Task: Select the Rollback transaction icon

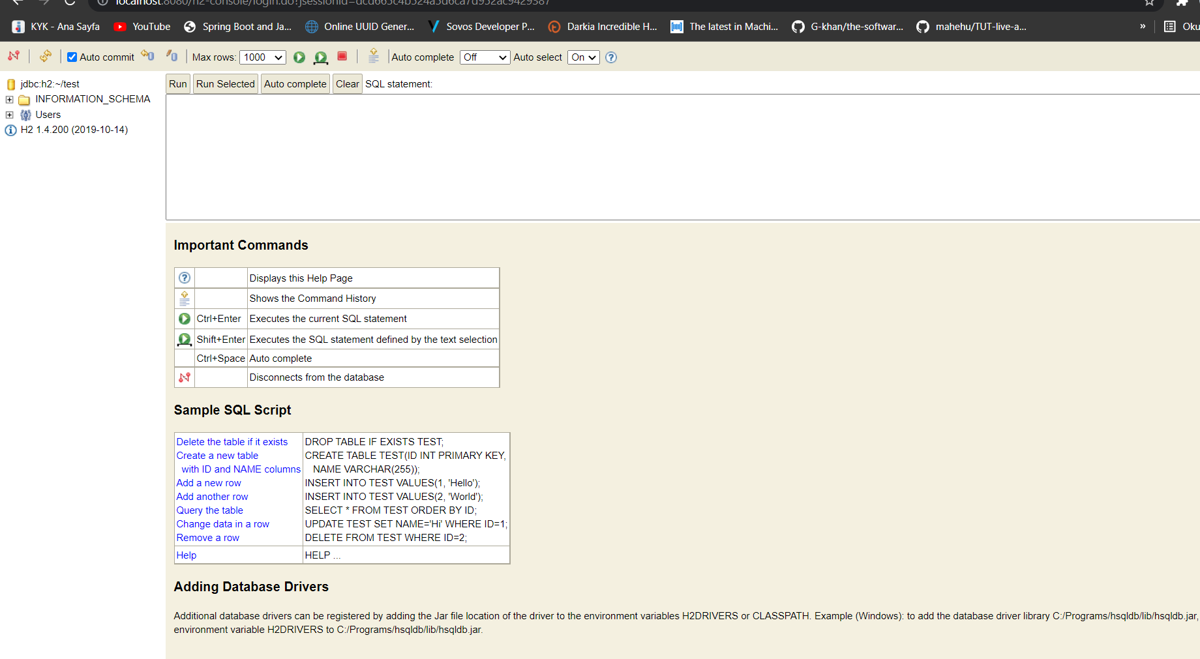Action: pos(172,57)
